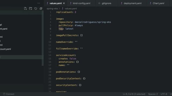Collapse all folders in explorer
Screen dimensions: 172x96
[x=41, y=9]
